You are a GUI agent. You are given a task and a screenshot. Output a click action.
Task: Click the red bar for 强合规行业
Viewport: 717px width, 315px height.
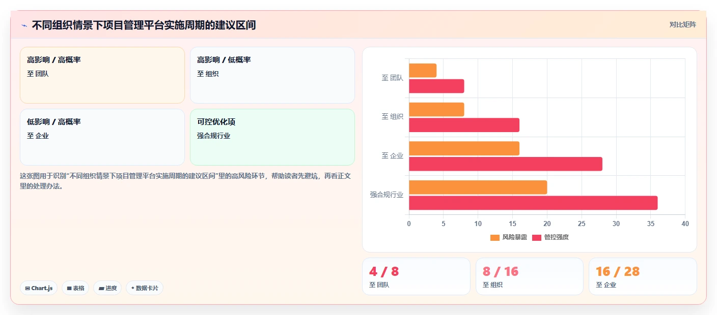pos(533,203)
